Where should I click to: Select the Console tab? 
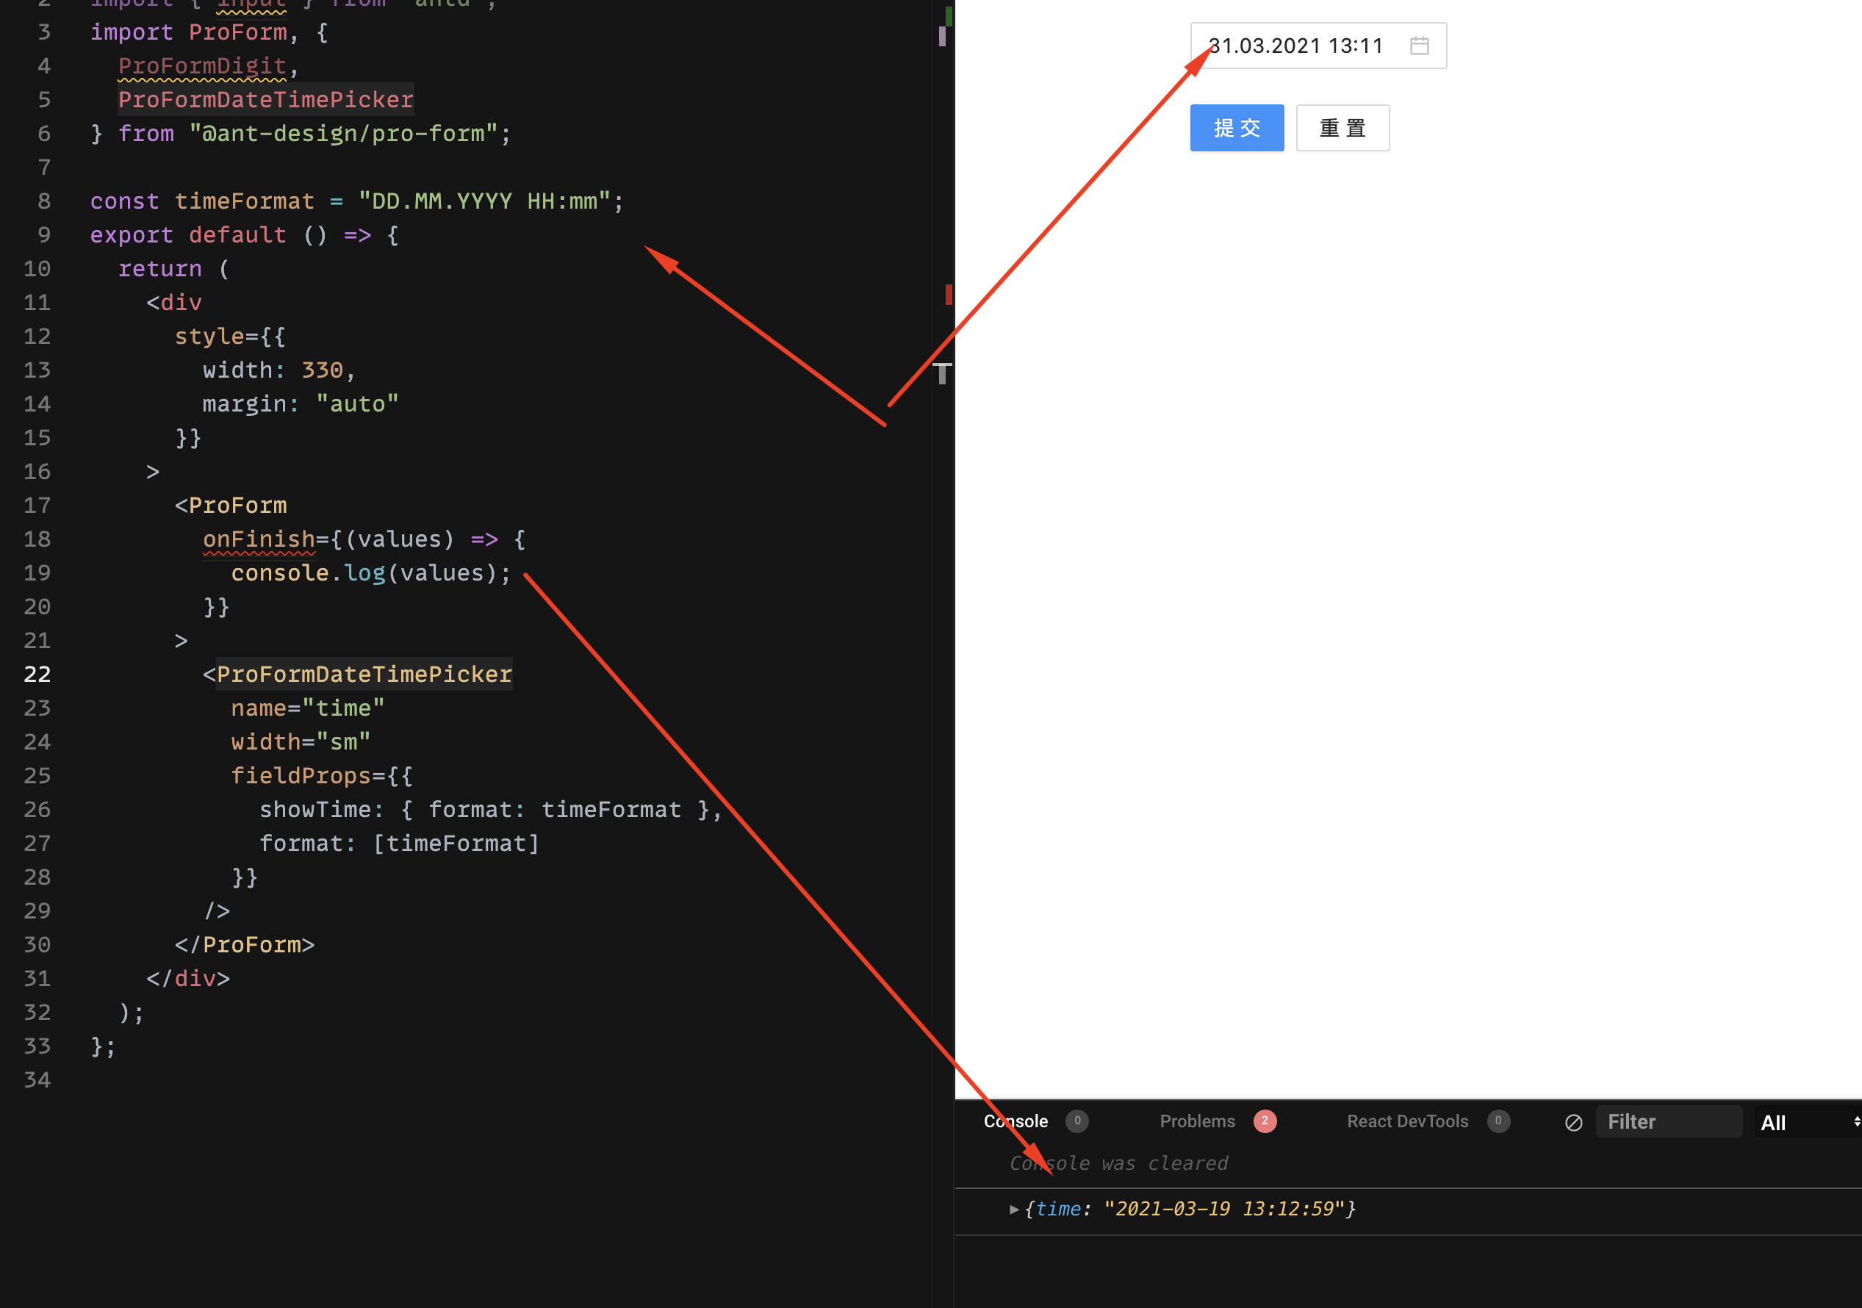(x=1016, y=1121)
